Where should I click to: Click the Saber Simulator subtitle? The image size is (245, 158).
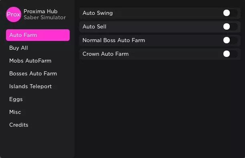[45, 17]
